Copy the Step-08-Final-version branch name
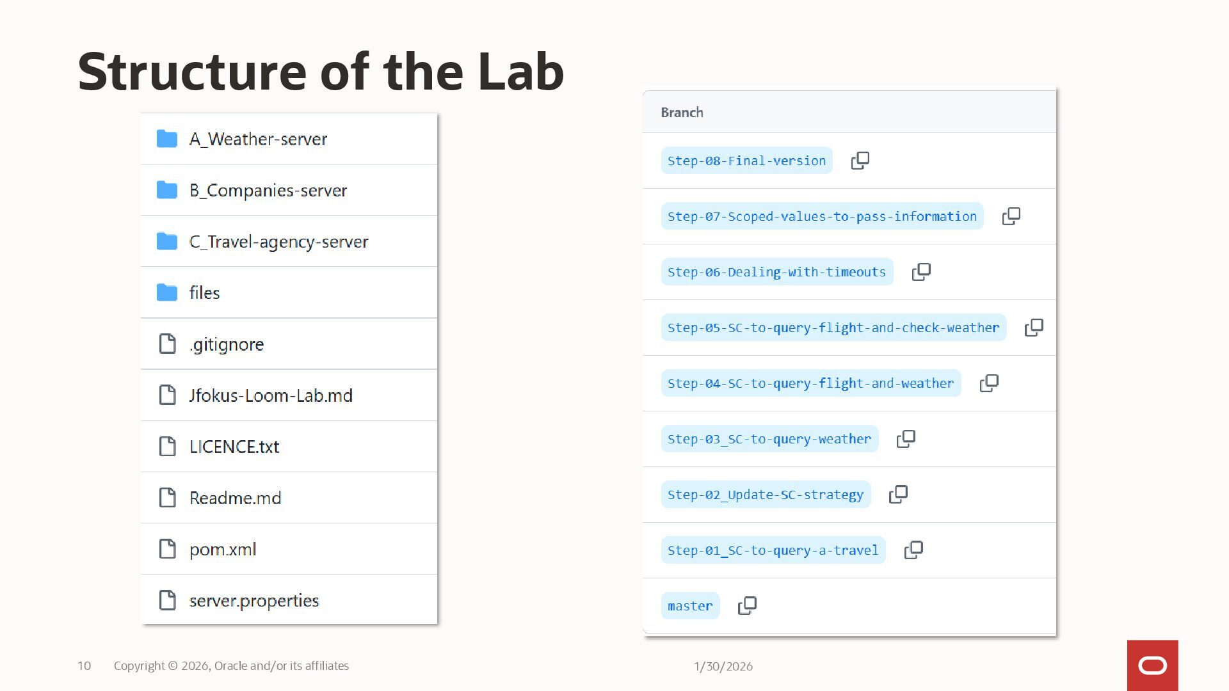This screenshot has height=691, width=1229. [x=860, y=161]
